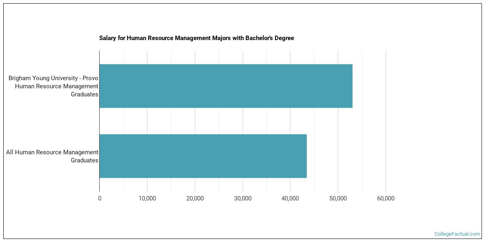Click the All Human Resource Management Graduates label
Image resolution: width=486 pixels, height=243 pixels.
click(52, 156)
